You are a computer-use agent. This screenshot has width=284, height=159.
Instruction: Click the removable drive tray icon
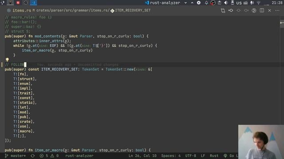[x=233, y=3]
